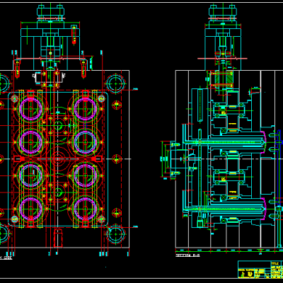
Task: Click the underlined SIDE view label
Action: coord(6,258)
